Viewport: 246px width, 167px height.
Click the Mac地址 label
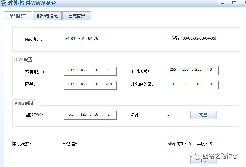[x=34, y=39]
